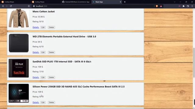
Task: Click the SanDisk SSD PLUS 1TB title
Action: [x=62, y=61]
